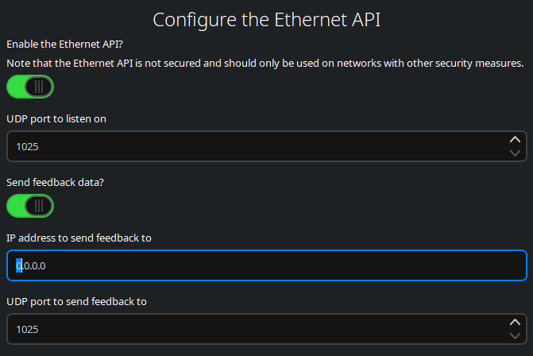Click the "UDP port to send feedback to" label
The image size is (533, 356).
[76, 301]
